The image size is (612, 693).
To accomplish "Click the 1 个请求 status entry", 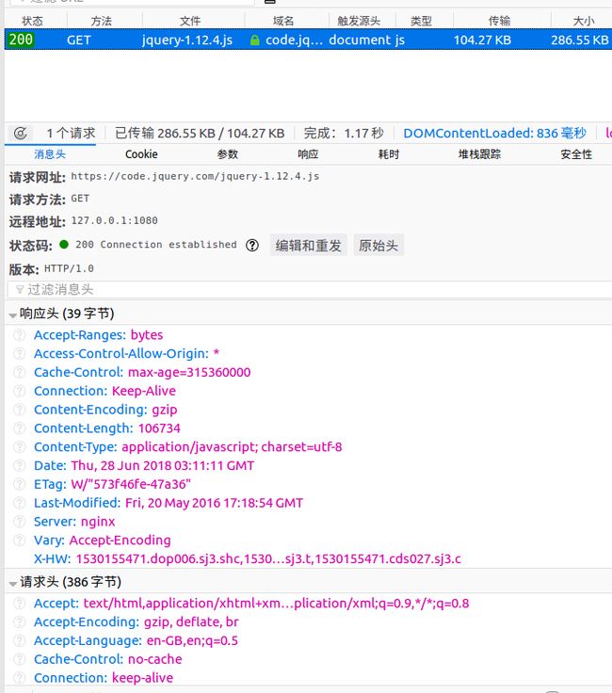I will (x=72, y=133).
